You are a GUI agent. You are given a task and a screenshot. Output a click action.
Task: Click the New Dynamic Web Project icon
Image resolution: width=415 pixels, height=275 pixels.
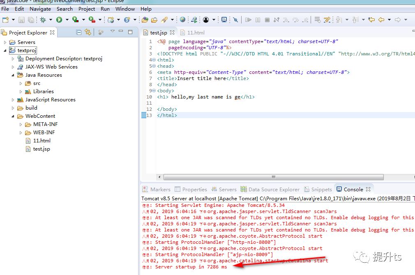(x=111, y=20)
